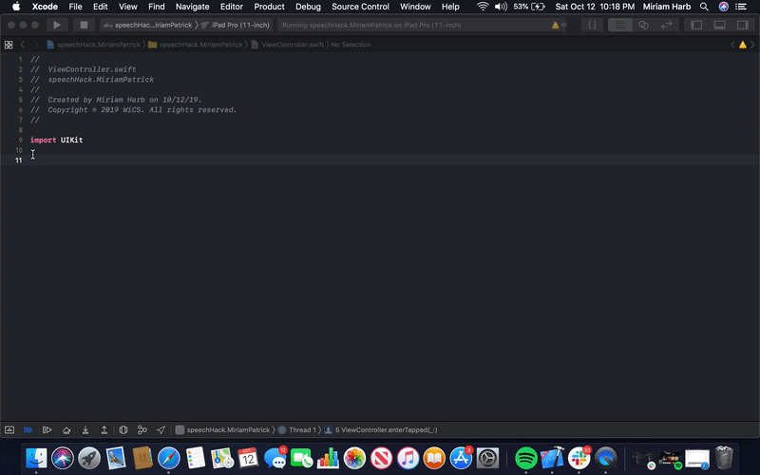Switch to the Version editor button
Viewport: 760px width, 475px height.
coord(667,25)
